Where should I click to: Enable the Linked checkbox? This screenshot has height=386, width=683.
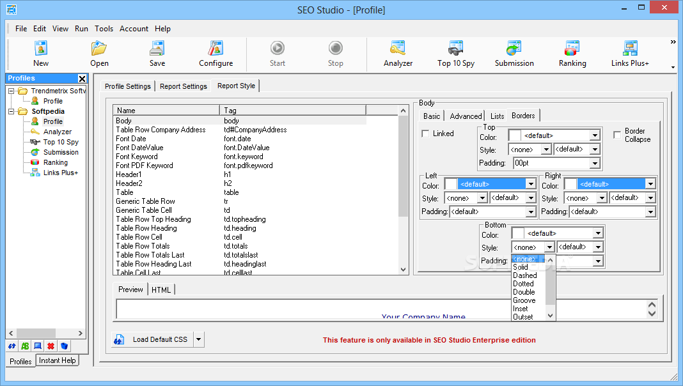click(x=425, y=134)
